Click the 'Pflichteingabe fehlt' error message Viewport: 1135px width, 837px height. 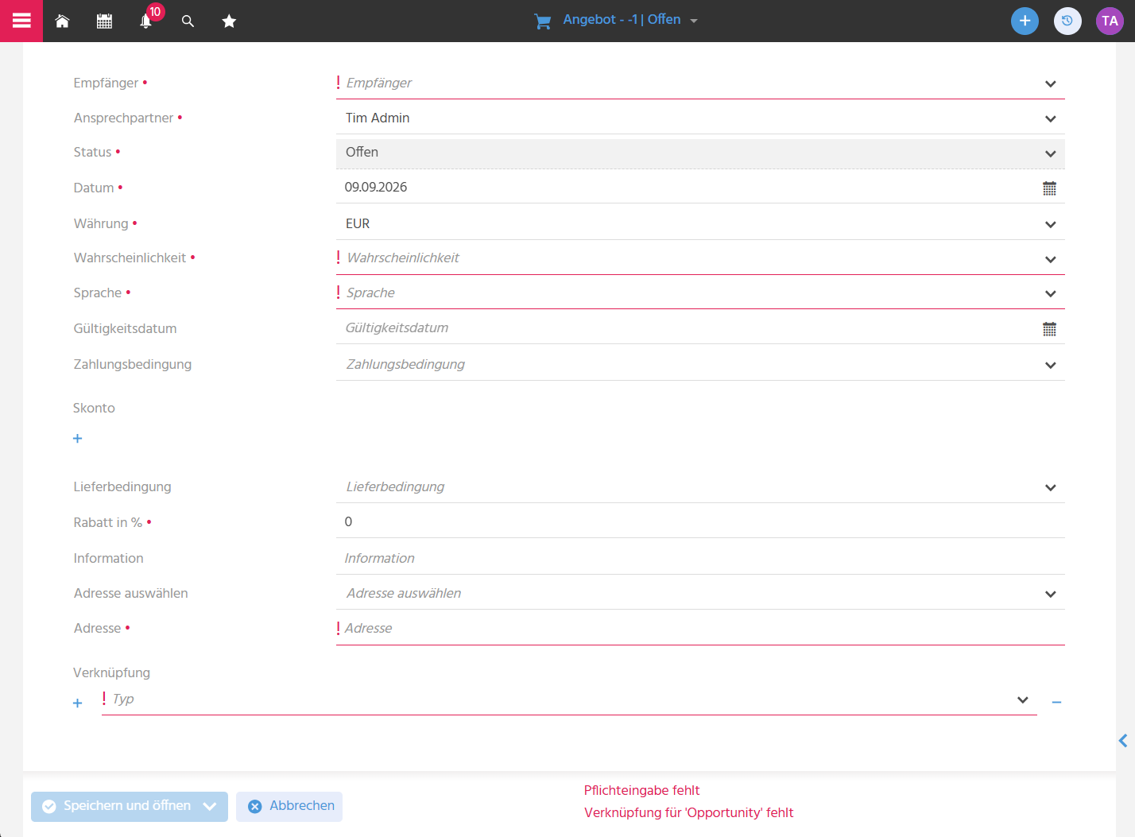point(641,790)
